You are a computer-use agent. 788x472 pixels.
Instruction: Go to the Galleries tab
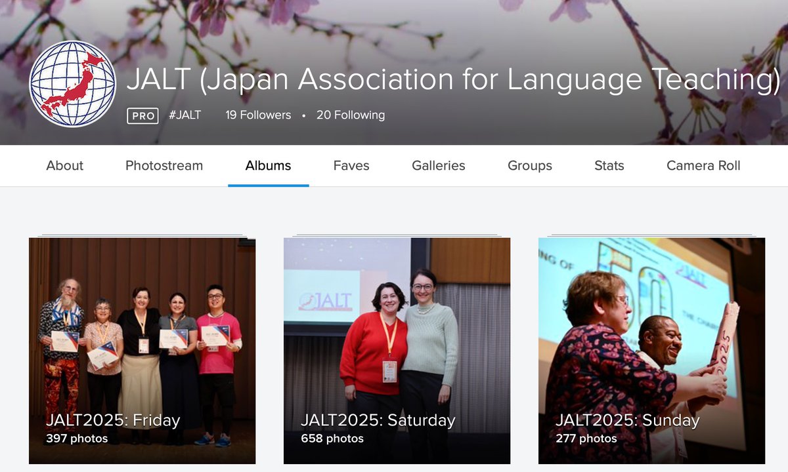(439, 166)
